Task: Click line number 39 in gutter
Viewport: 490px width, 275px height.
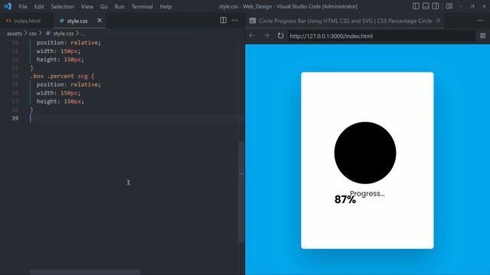Action: point(15,118)
